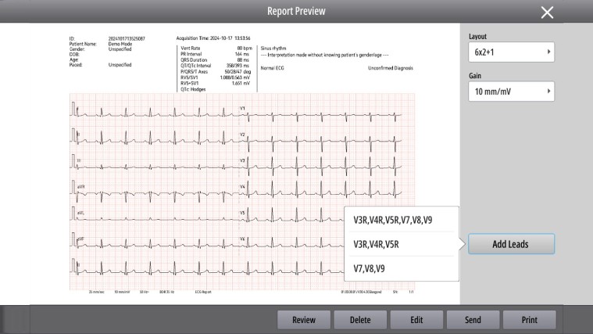
Task: Delete the current ECG report
Action: click(359, 320)
